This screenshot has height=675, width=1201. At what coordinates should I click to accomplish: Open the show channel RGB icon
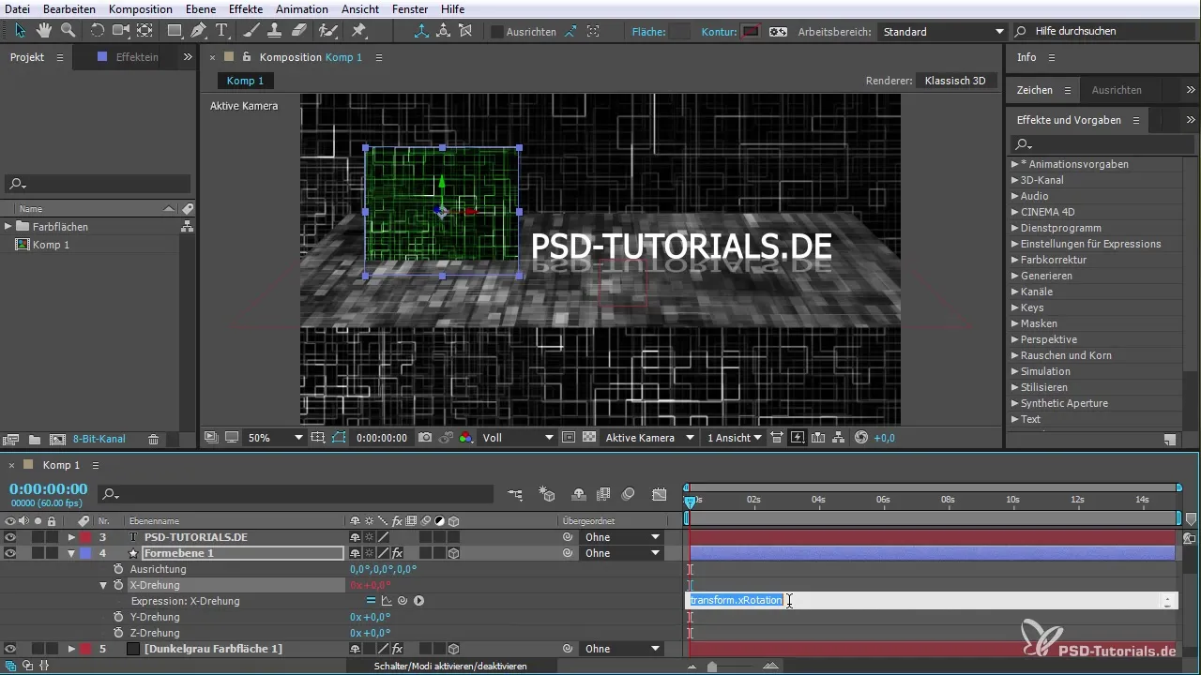[x=466, y=438]
